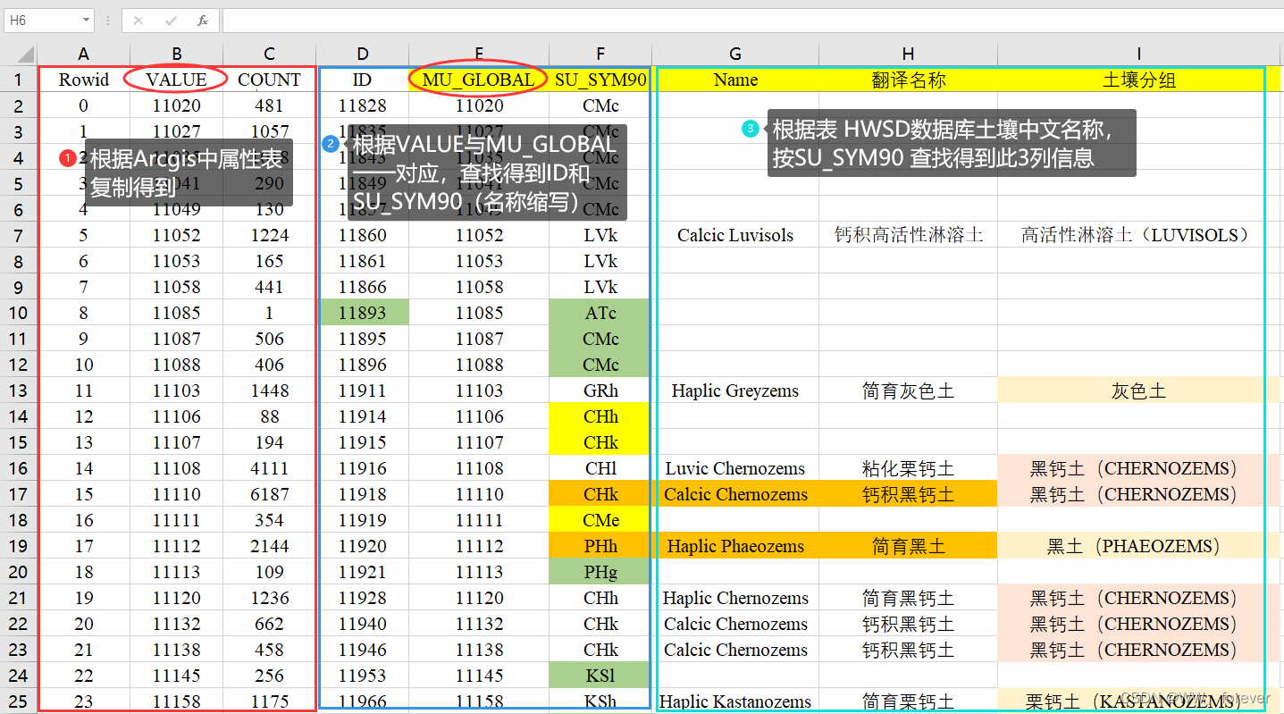Viewport: 1284px width, 714px height.
Task: Click green cell PHg
Action: click(x=600, y=572)
